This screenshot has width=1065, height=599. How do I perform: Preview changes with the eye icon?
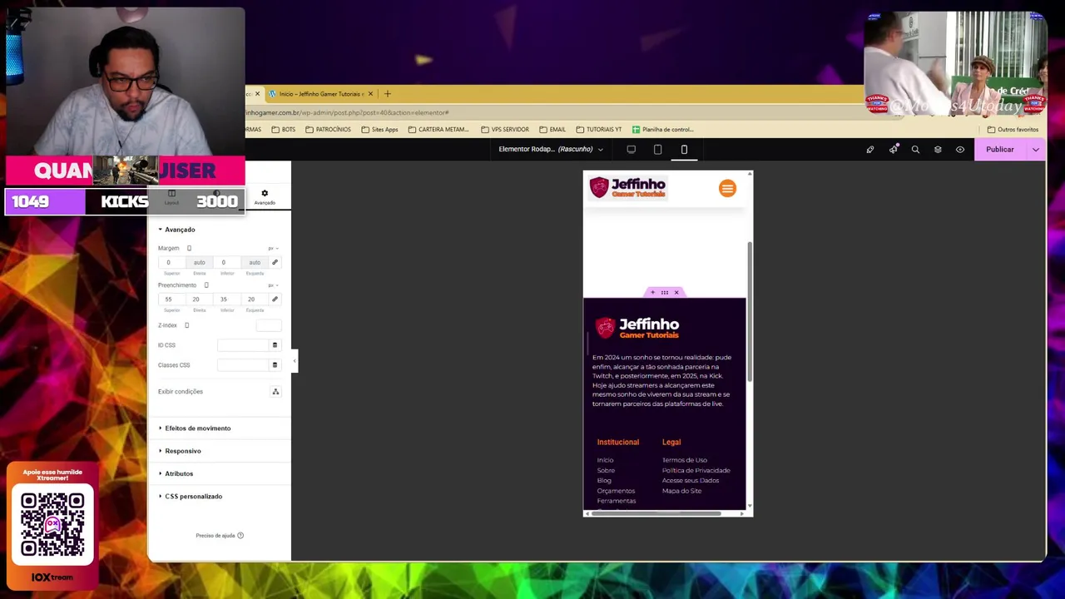pos(960,150)
